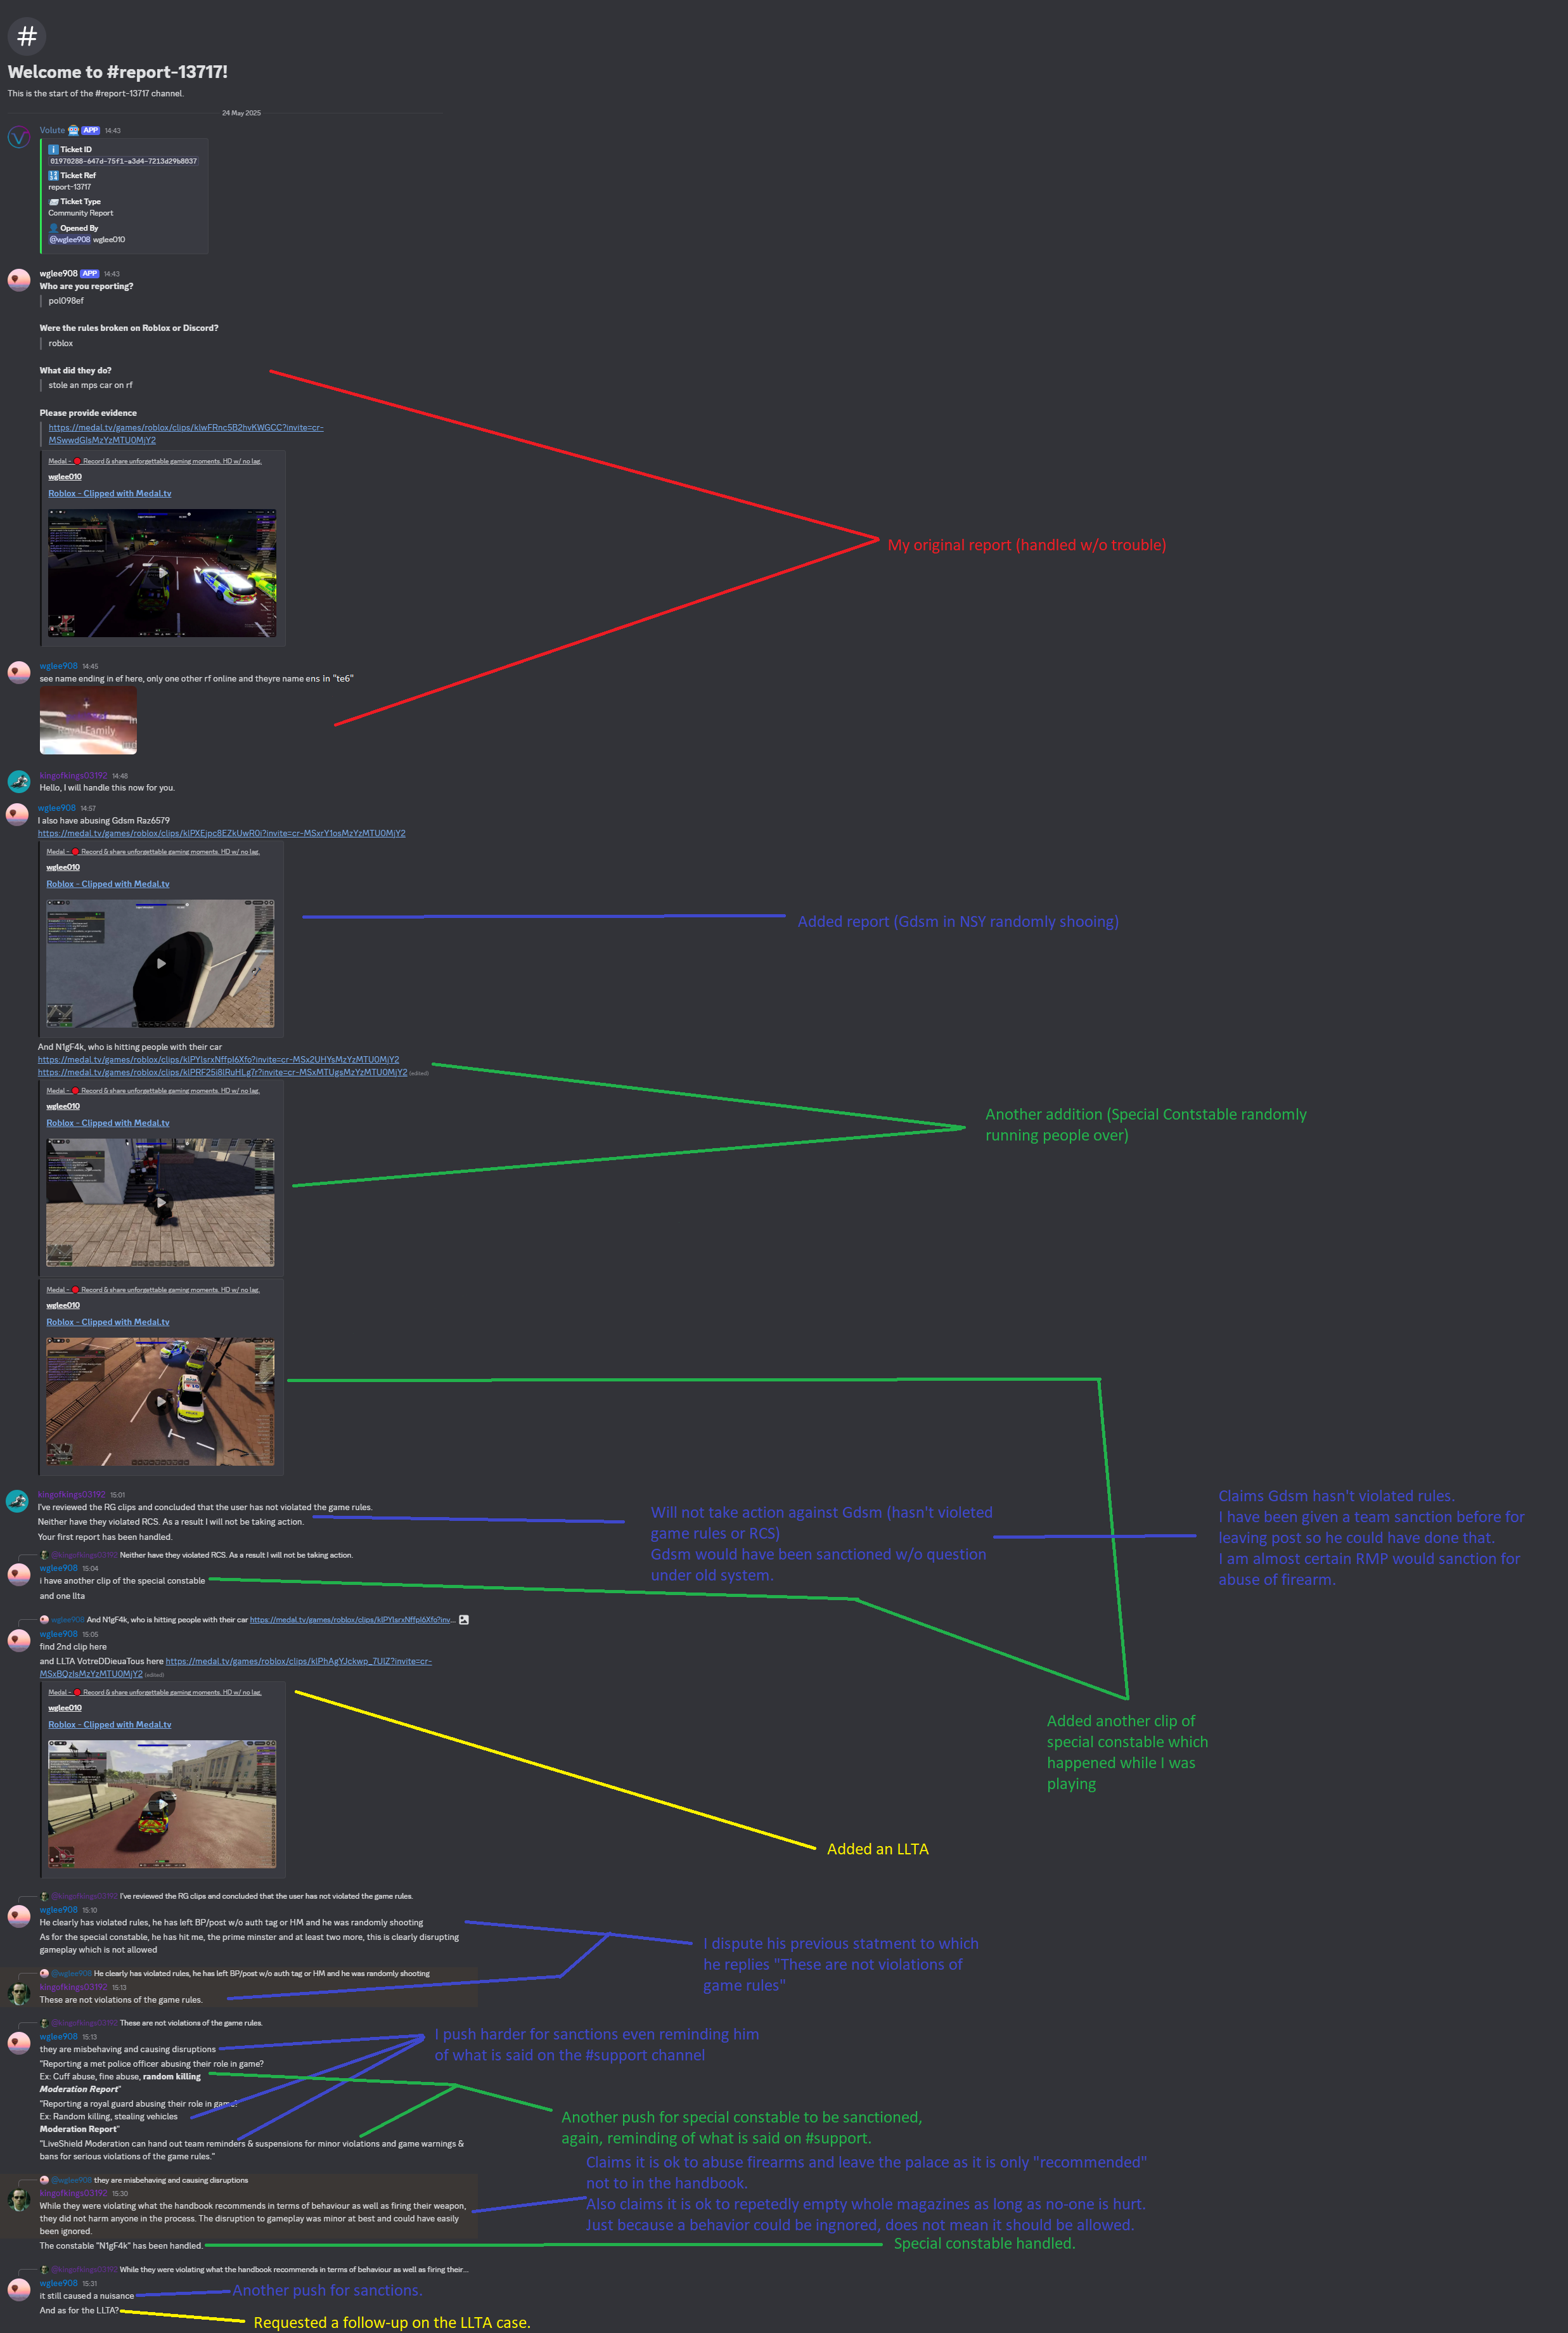Jump to reply 'Neither have they violated RCS'
1568x2333 pixels.
(x=235, y=1555)
